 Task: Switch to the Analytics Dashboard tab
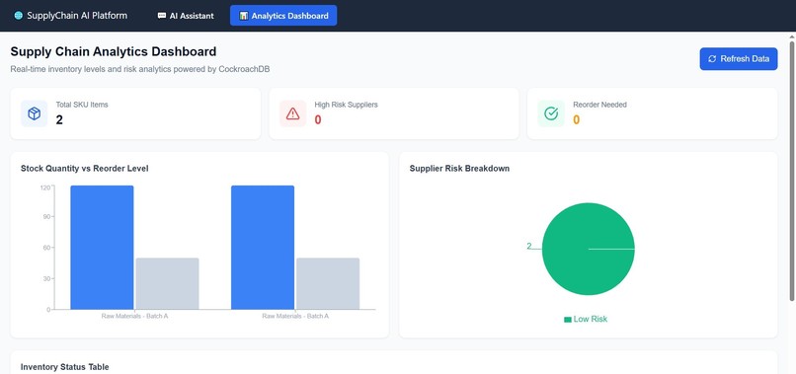point(283,16)
